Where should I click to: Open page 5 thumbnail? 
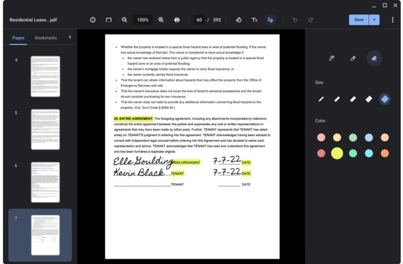(45, 129)
